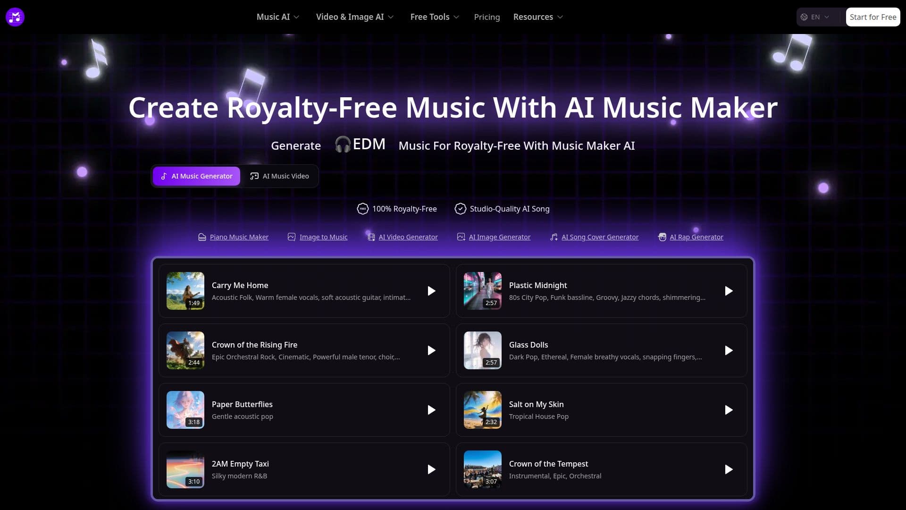Open the AI Rap Generator link
906x510 pixels.
click(x=696, y=237)
